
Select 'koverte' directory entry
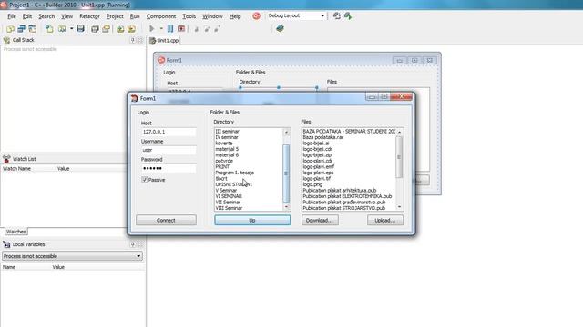coord(224,144)
